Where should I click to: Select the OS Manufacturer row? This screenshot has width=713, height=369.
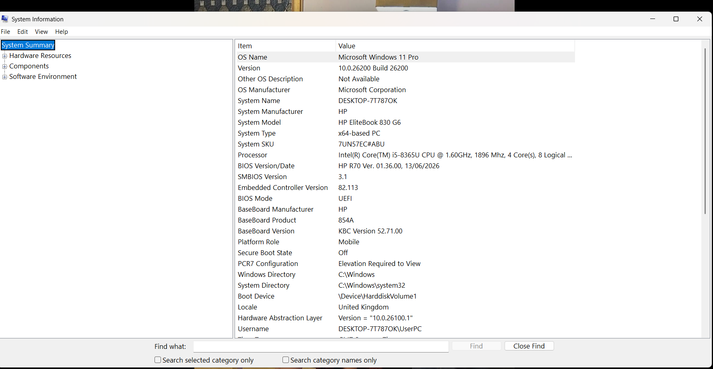pos(405,90)
